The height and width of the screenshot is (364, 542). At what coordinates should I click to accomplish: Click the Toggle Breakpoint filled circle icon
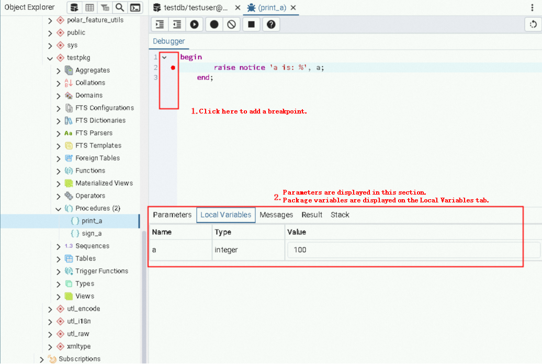coord(214,25)
